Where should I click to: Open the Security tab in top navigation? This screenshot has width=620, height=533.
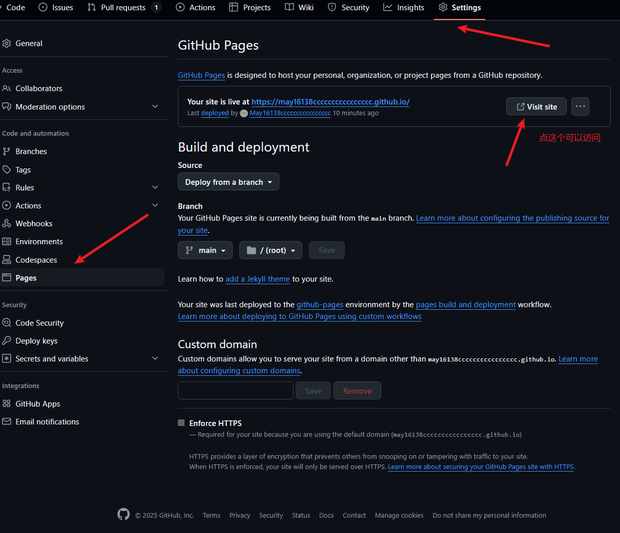click(348, 7)
